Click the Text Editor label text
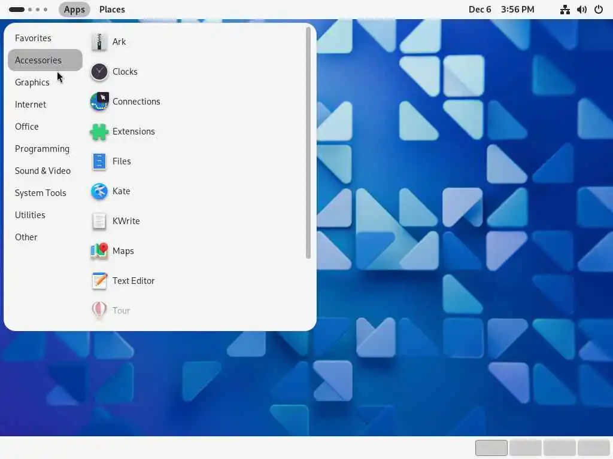Viewport: 613px width, 459px height. [133, 281]
